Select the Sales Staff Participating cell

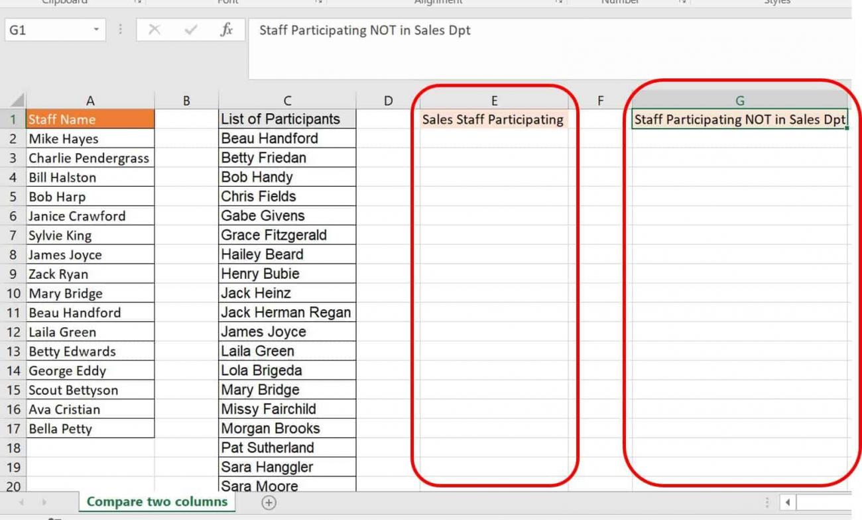[493, 119]
